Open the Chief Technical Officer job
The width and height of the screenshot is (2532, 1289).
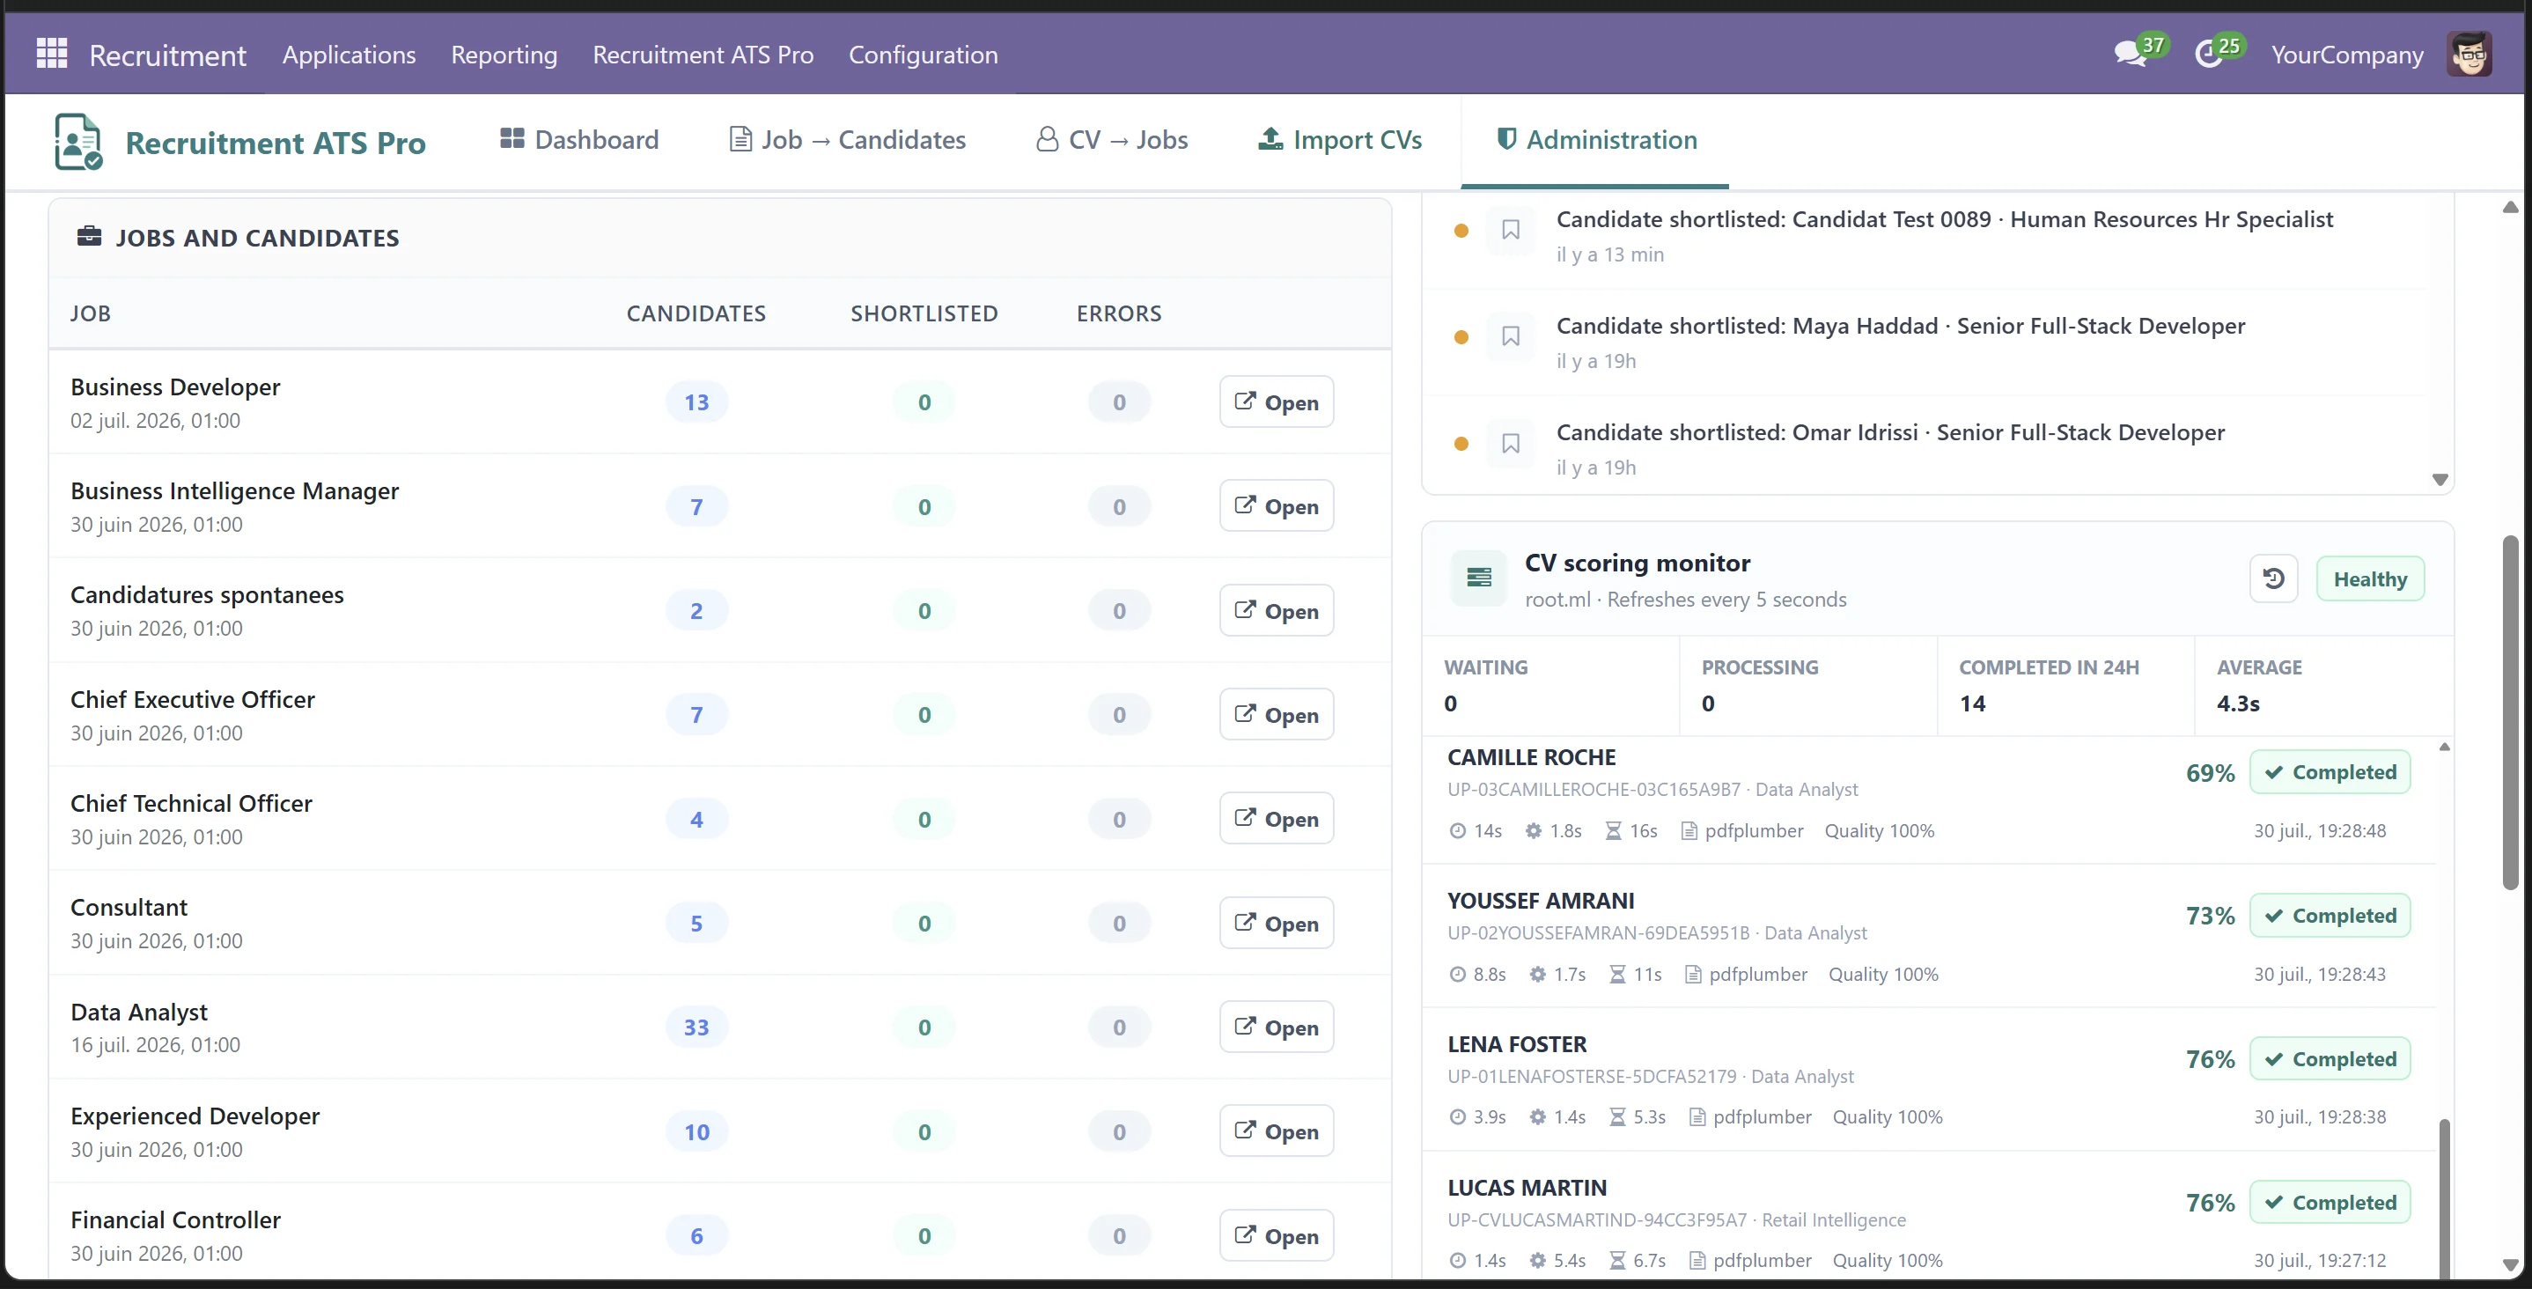1276,819
